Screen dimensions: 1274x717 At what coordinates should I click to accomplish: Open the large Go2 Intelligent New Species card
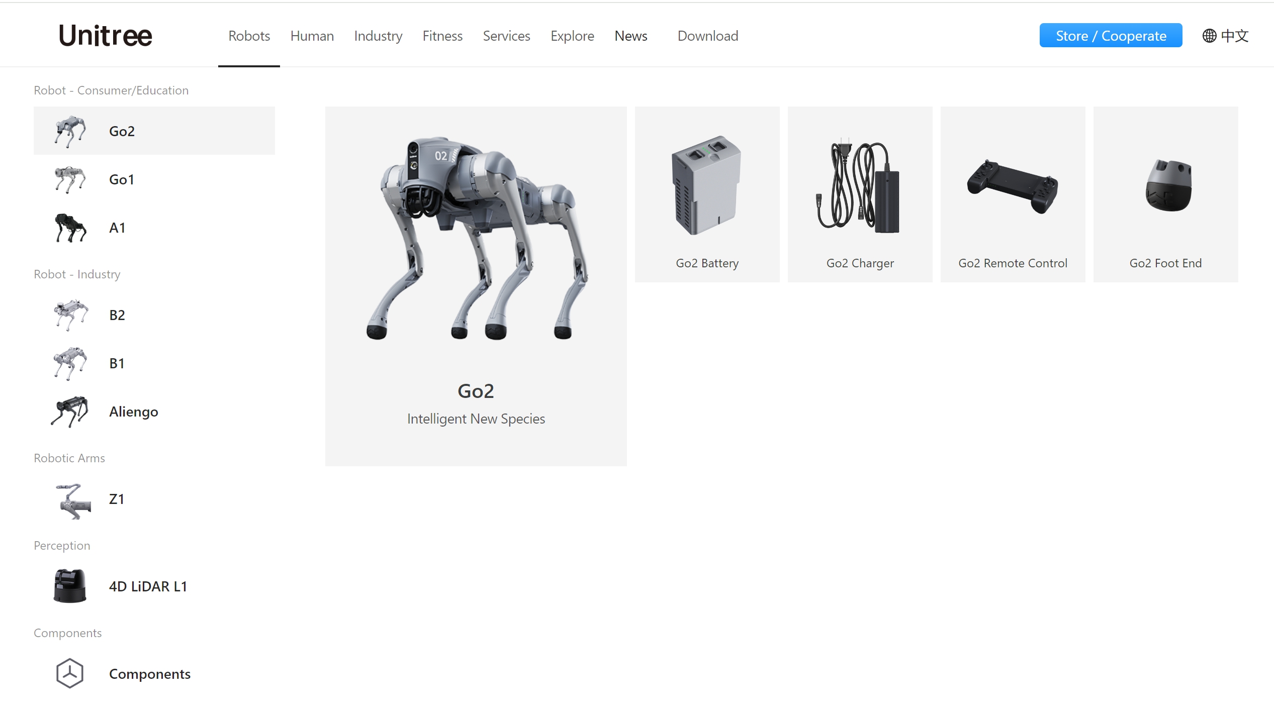point(476,286)
